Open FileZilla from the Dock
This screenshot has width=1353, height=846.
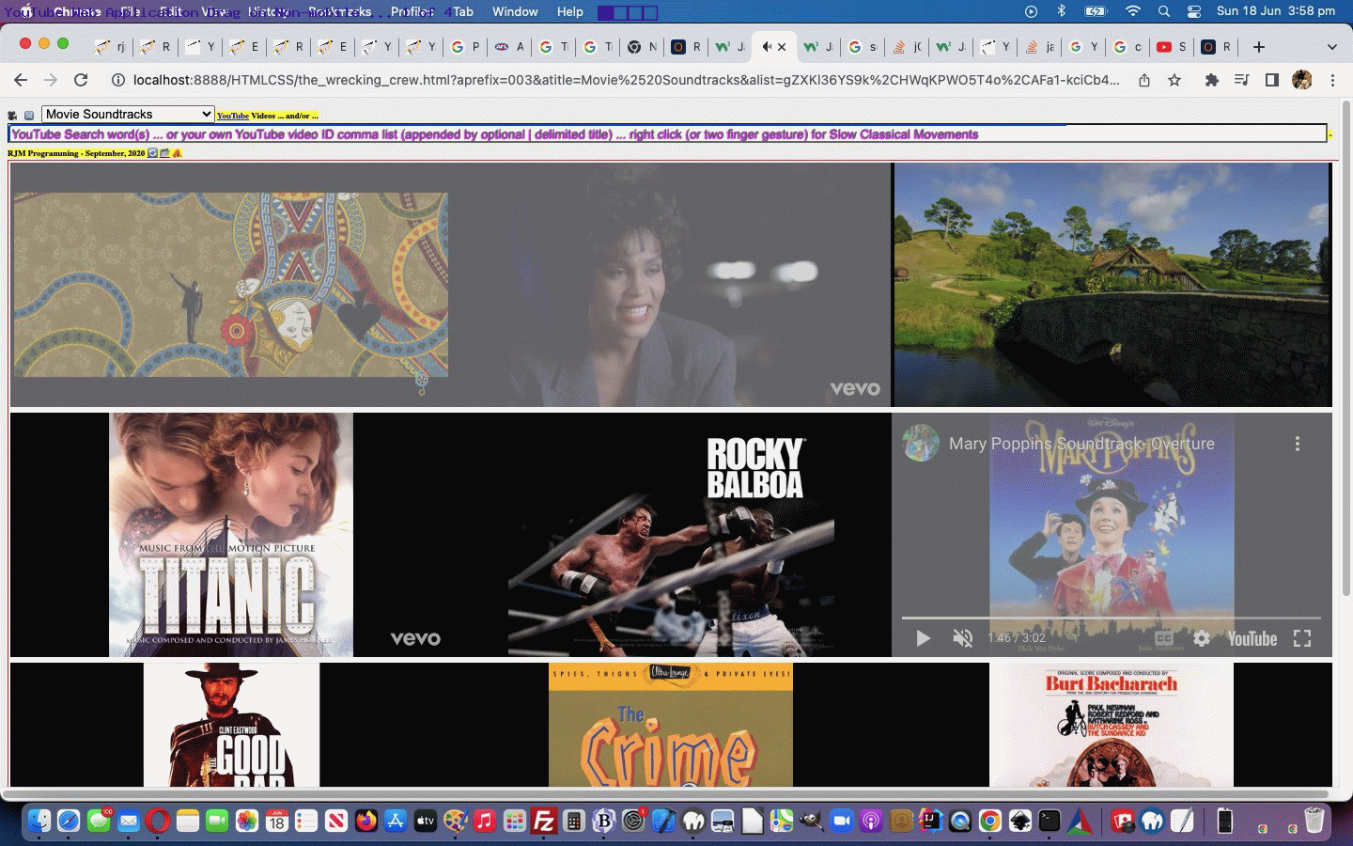(x=544, y=821)
